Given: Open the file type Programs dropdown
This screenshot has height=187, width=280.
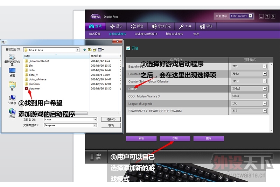Looking at the screenshot, I should click(x=95, y=125).
